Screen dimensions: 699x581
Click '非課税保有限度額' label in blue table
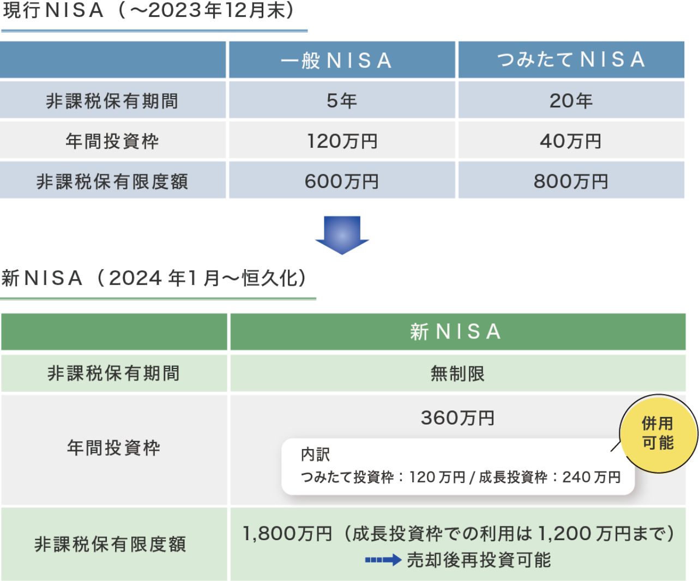pyautogui.click(x=112, y=181)
